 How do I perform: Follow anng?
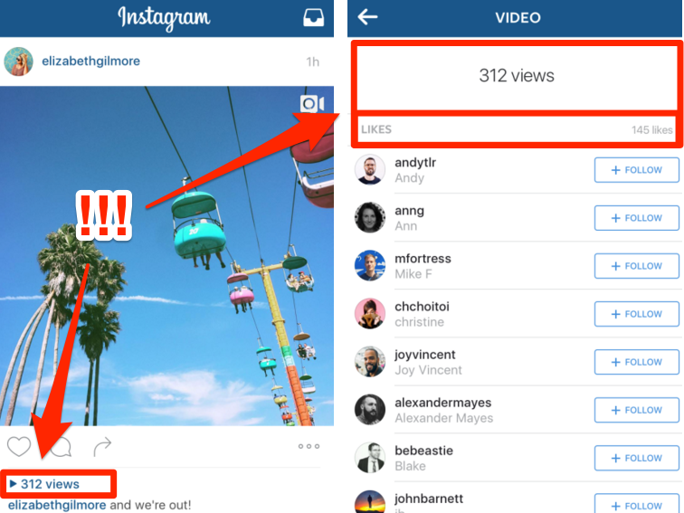[636, 218]
